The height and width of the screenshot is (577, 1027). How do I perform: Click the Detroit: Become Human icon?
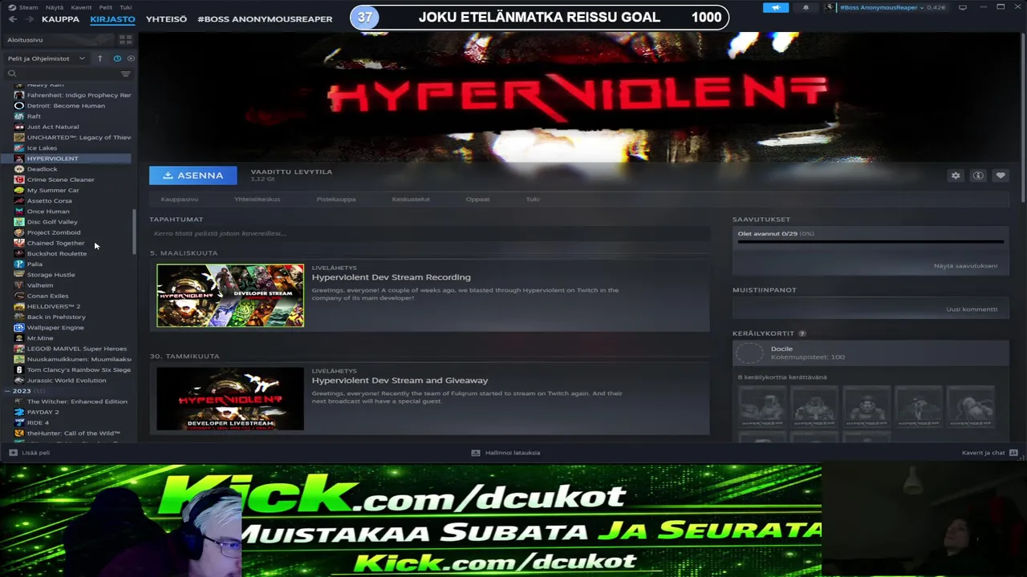tap(19, 106)
